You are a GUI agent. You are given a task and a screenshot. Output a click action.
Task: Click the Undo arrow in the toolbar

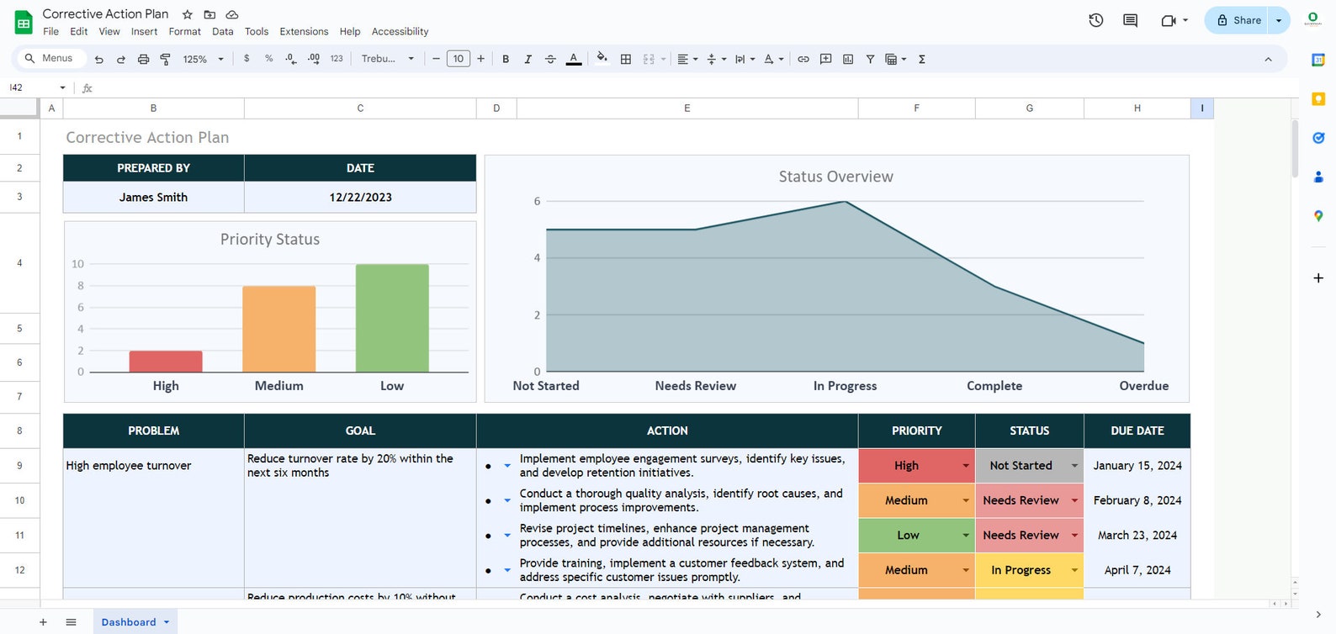99,59
